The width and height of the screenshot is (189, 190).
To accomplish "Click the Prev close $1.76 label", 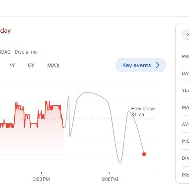I will [x=143, y=112].
